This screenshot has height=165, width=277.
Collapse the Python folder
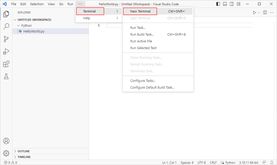pos(50,26)
